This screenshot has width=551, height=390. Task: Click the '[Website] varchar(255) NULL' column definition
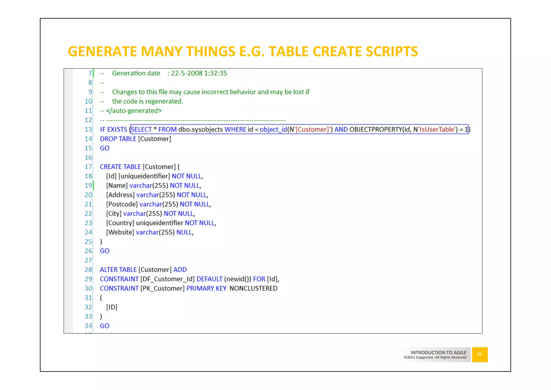click(150, 232)
